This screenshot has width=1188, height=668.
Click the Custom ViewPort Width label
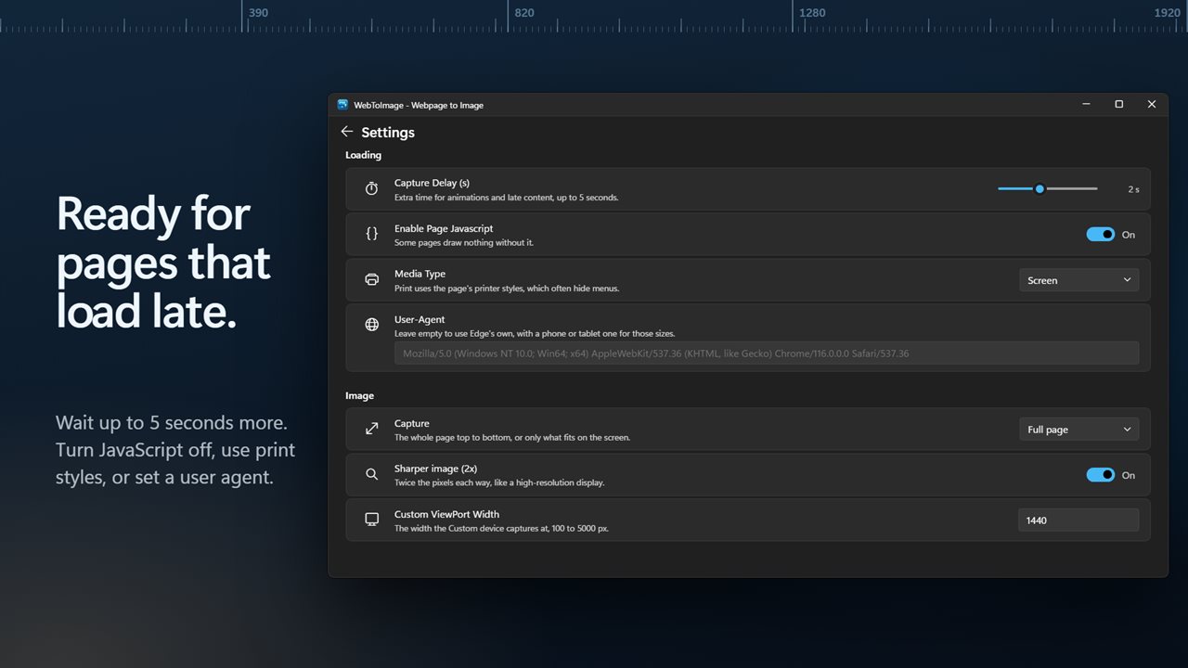446,514
